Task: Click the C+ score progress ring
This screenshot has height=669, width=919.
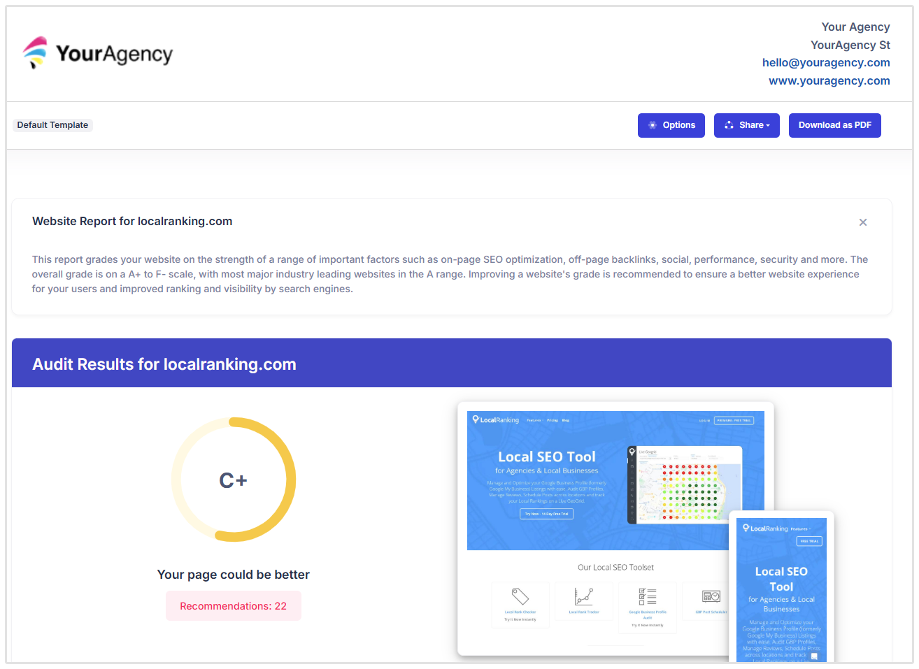Action: coord(234,480)
